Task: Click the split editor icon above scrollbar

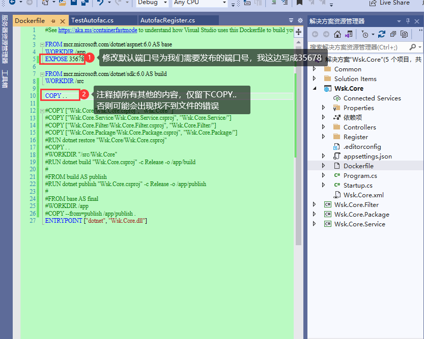Action: [298, 32]
